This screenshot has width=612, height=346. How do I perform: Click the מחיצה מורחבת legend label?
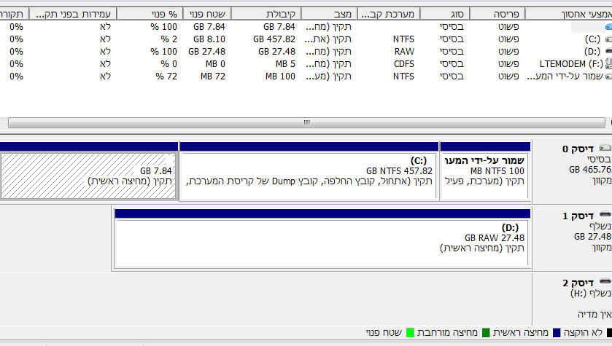tap(447, 333)
